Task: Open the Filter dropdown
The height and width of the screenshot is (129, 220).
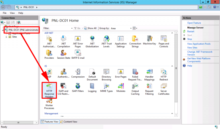Action: tap(72, 28)
